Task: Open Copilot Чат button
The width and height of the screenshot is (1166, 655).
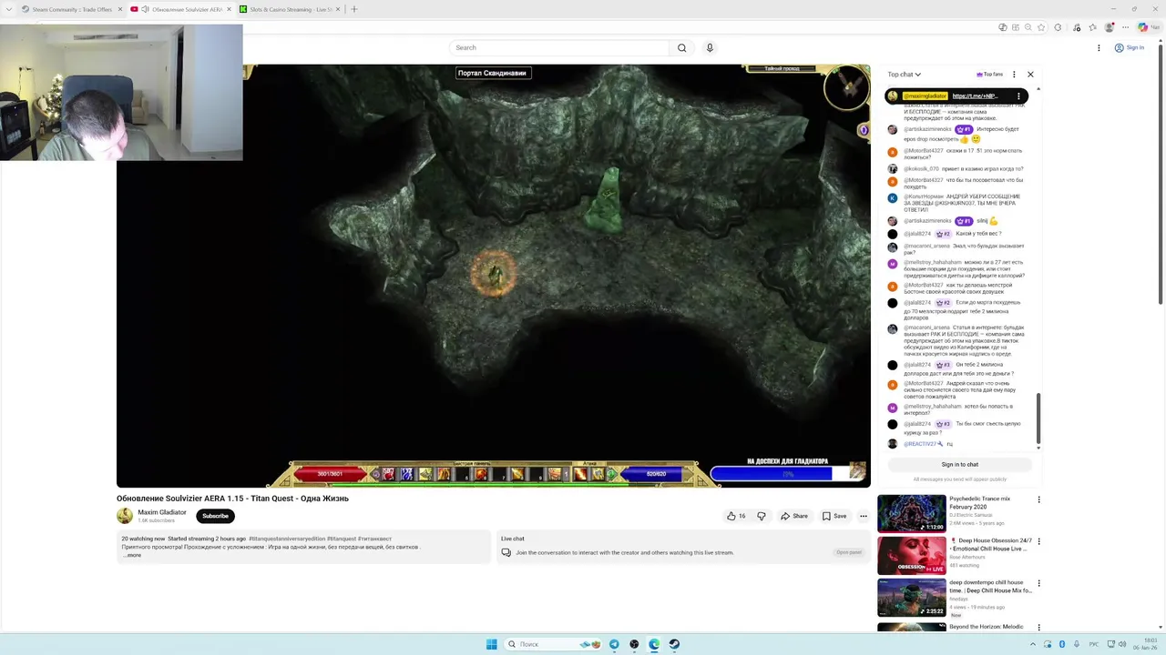Action: click(1148, 27)
